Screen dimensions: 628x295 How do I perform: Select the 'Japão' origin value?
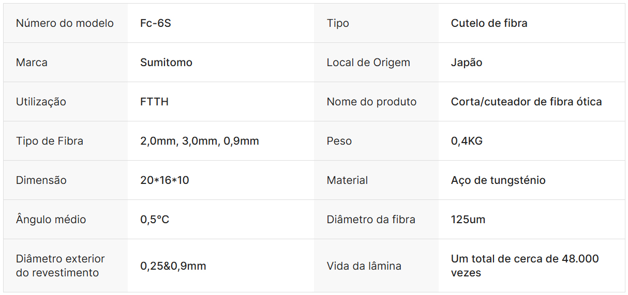point(467,63)
